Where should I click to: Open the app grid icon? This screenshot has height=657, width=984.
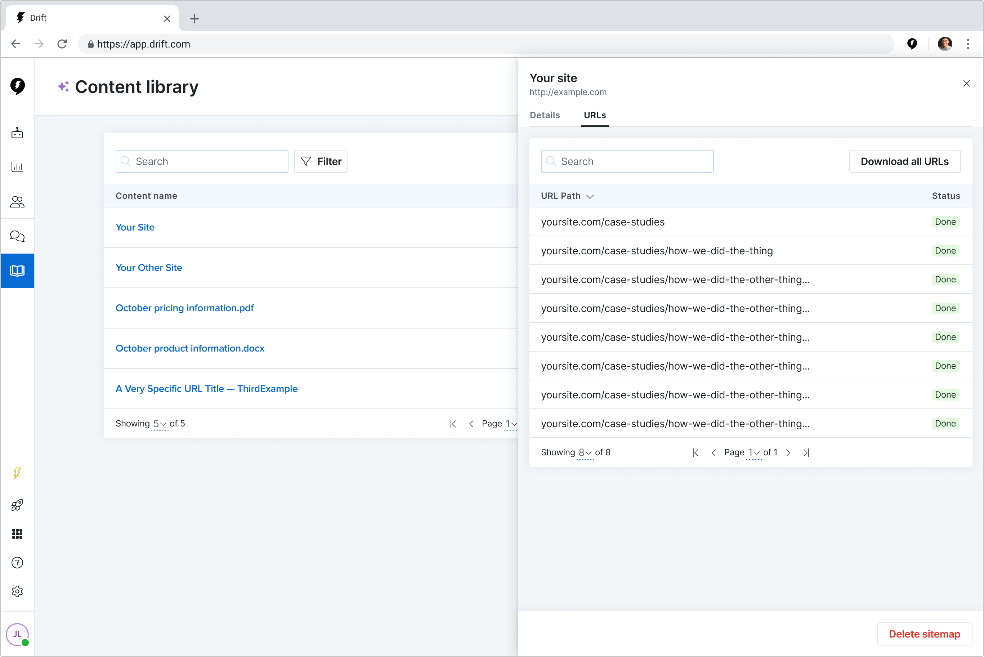(17, 534)
